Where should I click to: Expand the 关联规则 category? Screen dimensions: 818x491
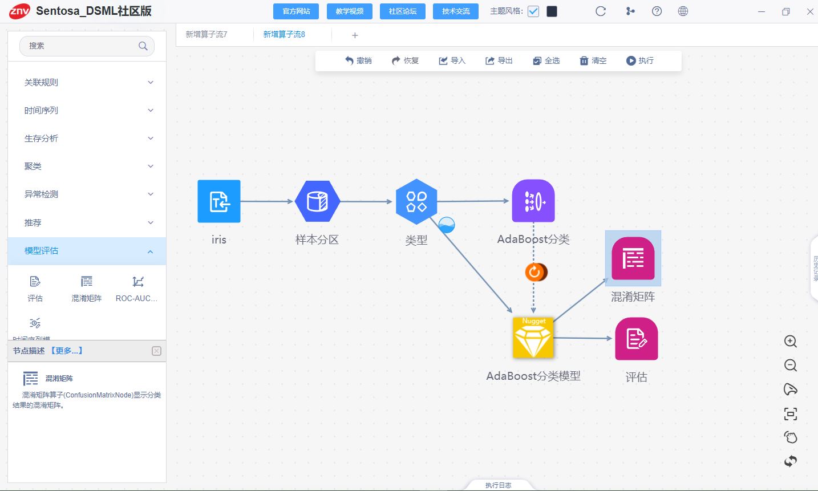(x=87, y=83)
